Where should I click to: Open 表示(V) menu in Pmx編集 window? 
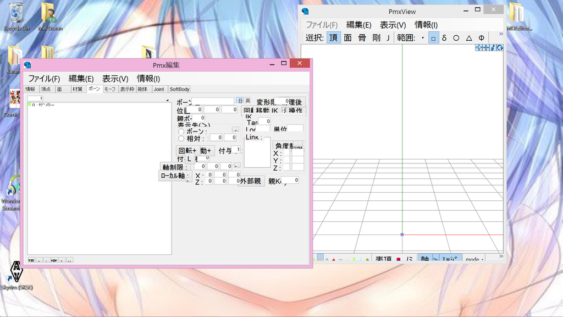tap(115, 78)
